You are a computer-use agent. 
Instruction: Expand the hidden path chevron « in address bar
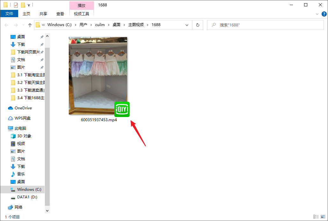click(43, 25)
